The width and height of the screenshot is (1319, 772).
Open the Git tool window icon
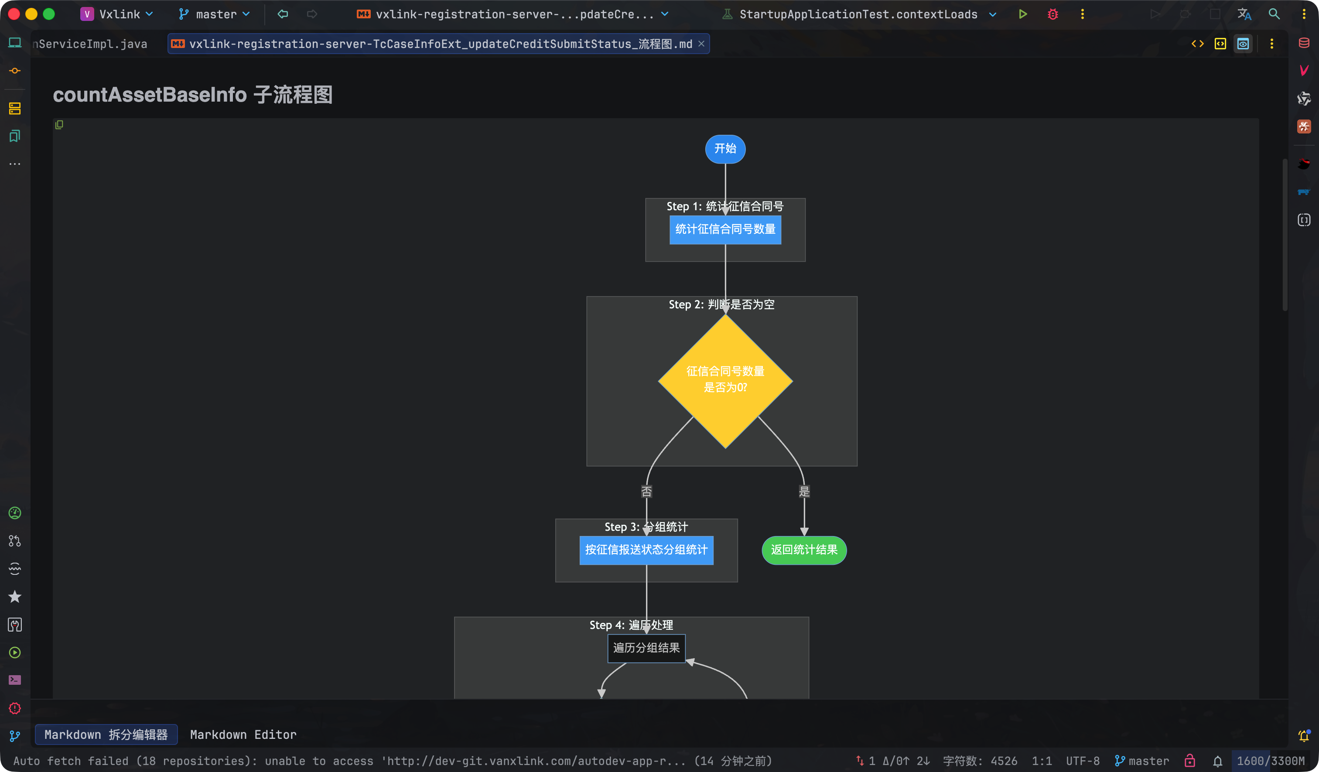tap(15, 736)
